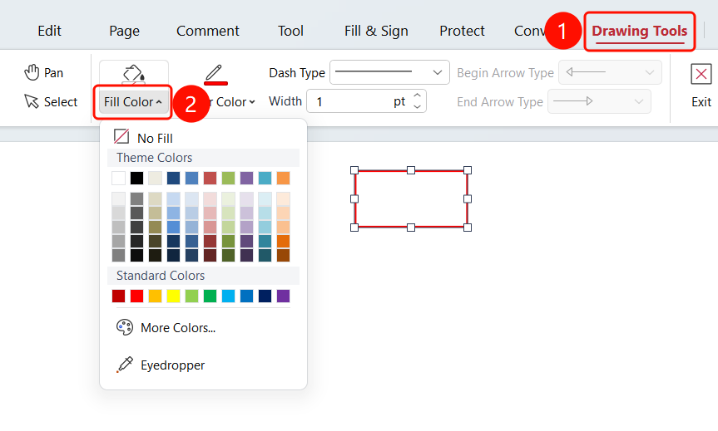This screenshot has width=718, height=431.
Task: Pick the top-row purple theme swatch
Action: 247,178
